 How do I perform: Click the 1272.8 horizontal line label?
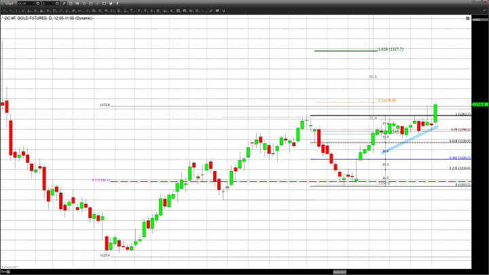(105, 105)
